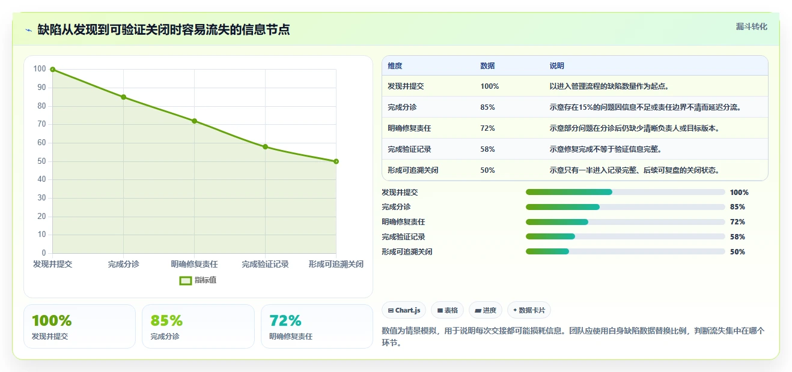Click the 30 tick label on the y-axis
The height and width of the screenshot is (372, 792).
41,198
